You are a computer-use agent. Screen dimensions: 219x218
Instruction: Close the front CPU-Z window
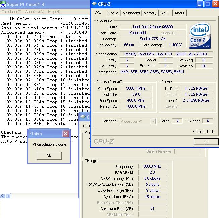click(215, 4)
